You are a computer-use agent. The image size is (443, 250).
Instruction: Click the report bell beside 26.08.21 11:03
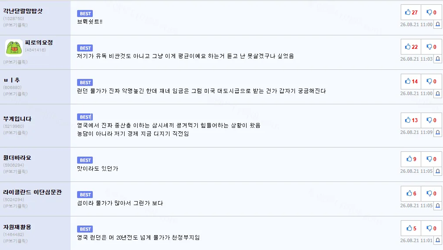tap(438, 59)
